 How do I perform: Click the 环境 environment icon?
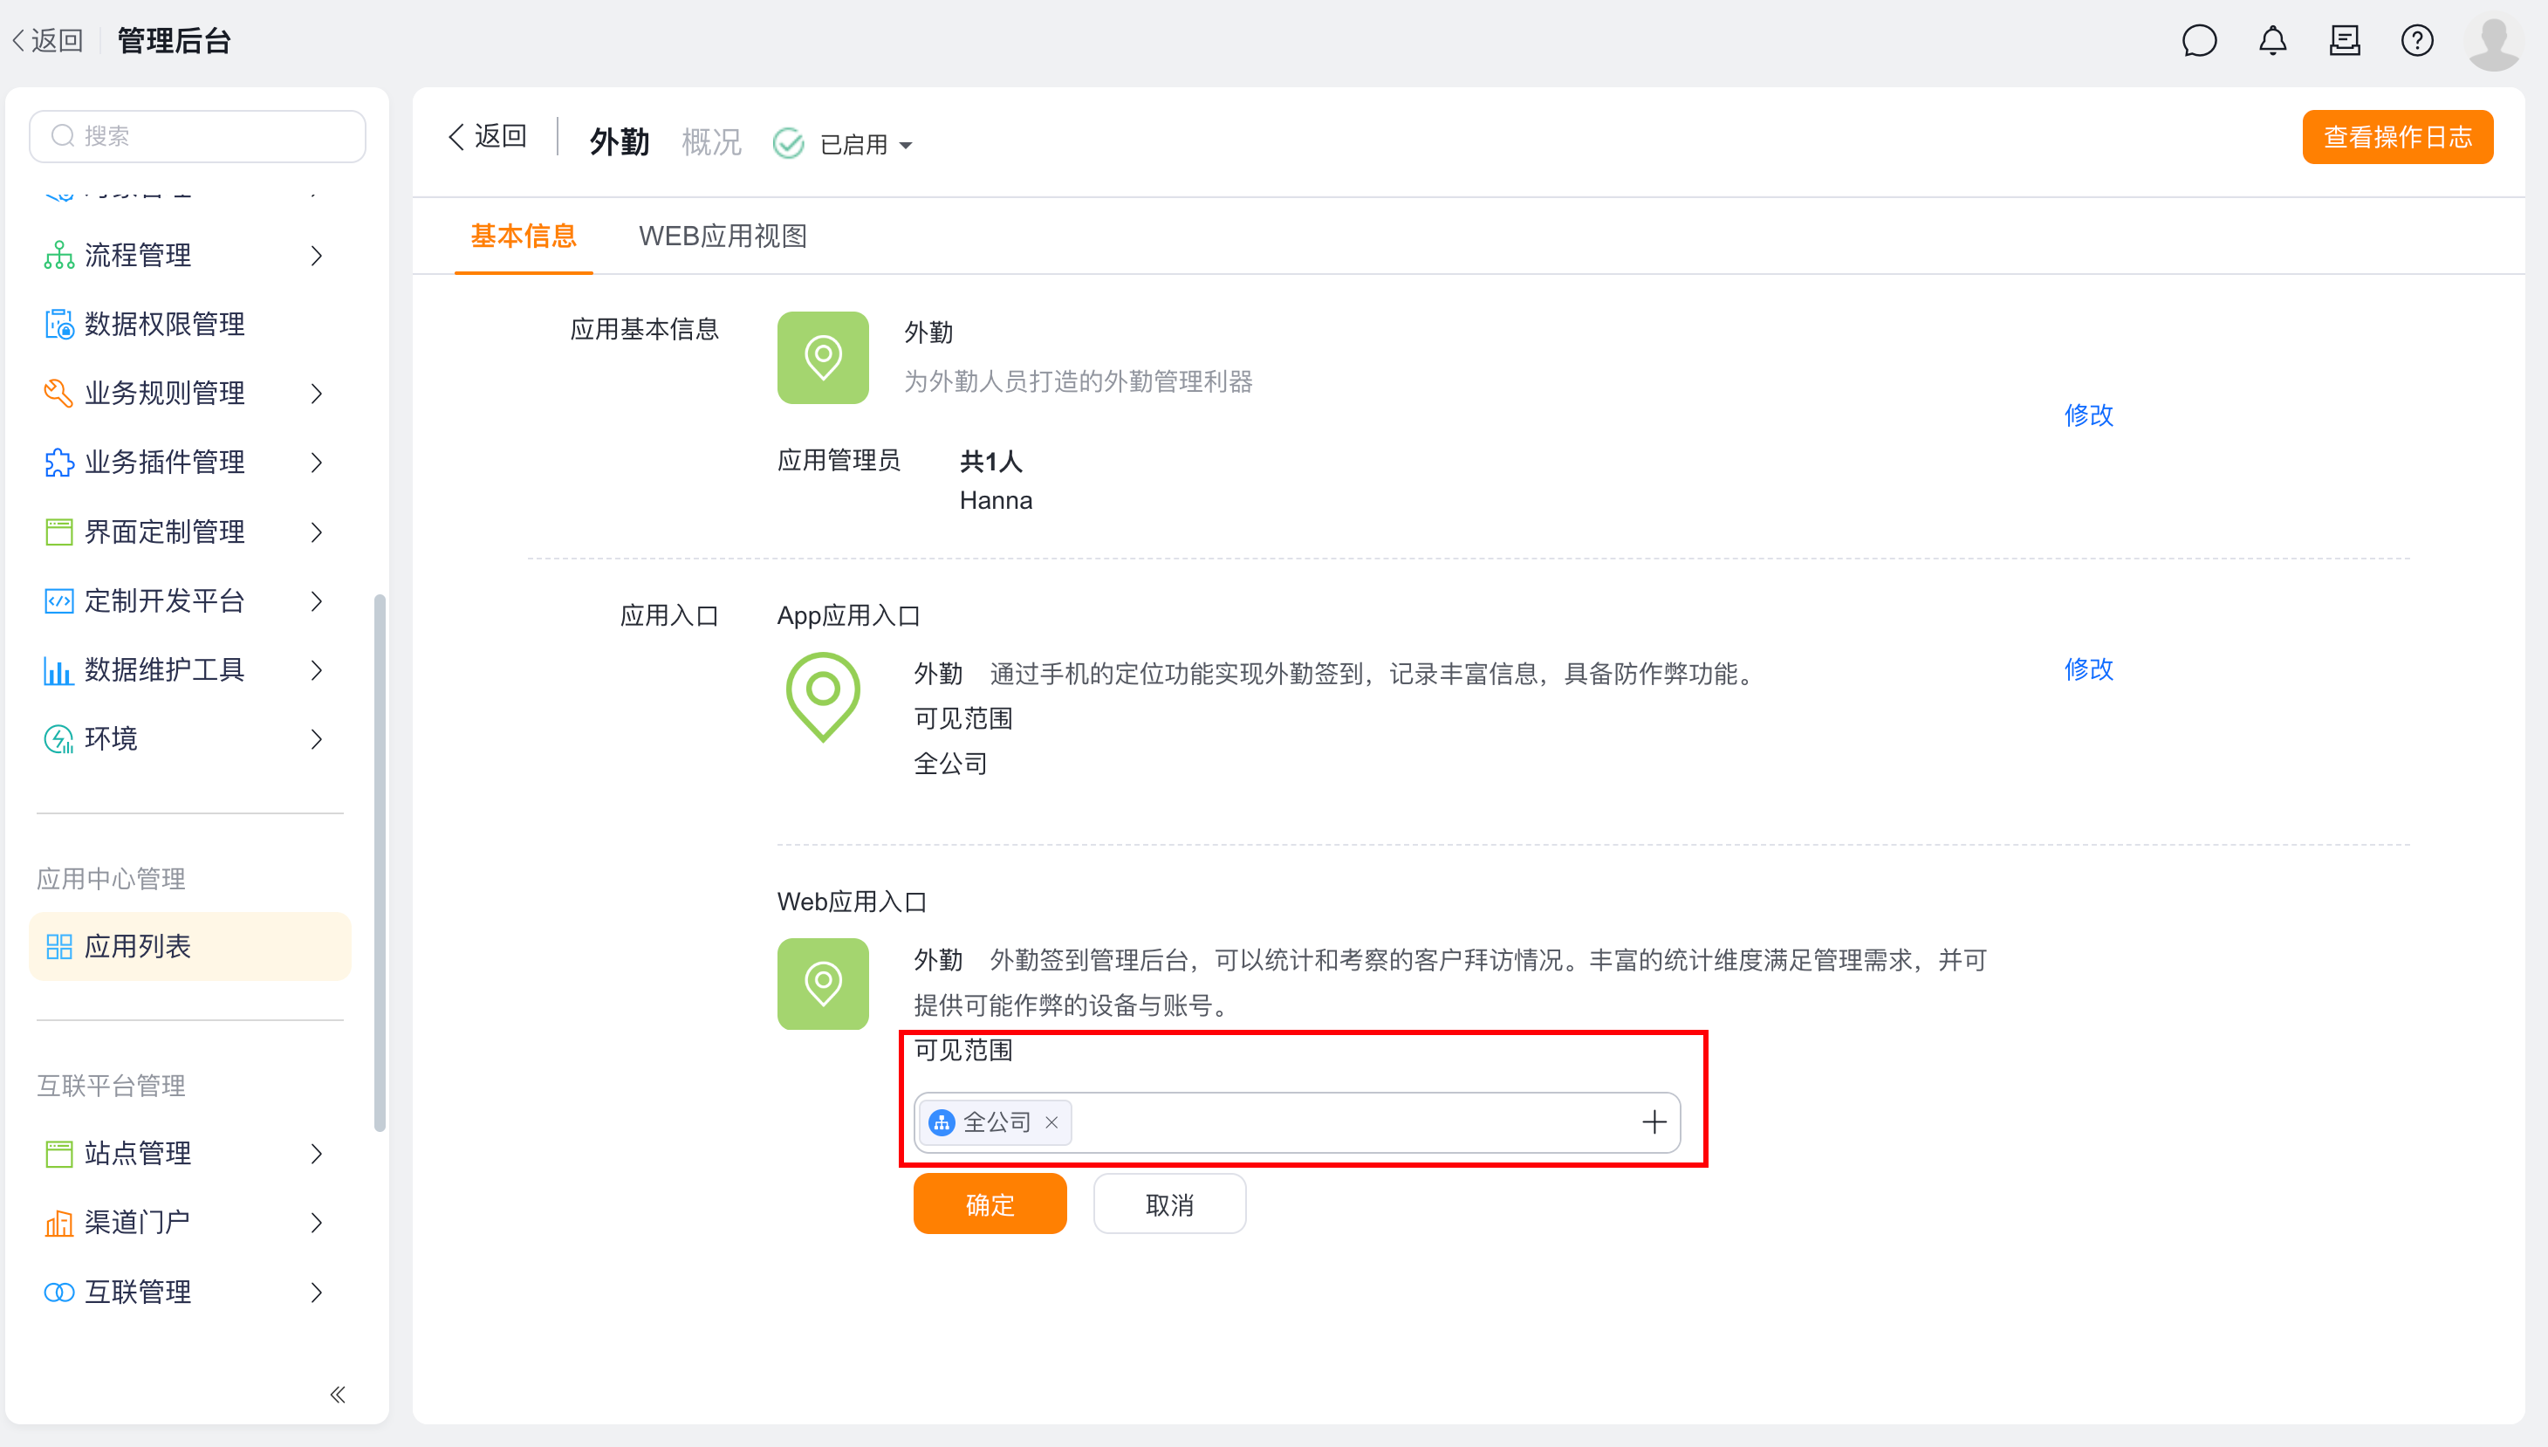coord(58,738)
